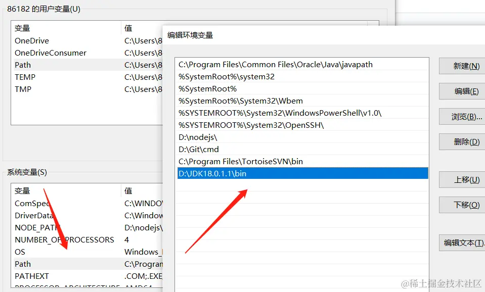The image size is (485, 292).
Task: Select NODE_PATH system variable row
Action: (x=87, y=228)
